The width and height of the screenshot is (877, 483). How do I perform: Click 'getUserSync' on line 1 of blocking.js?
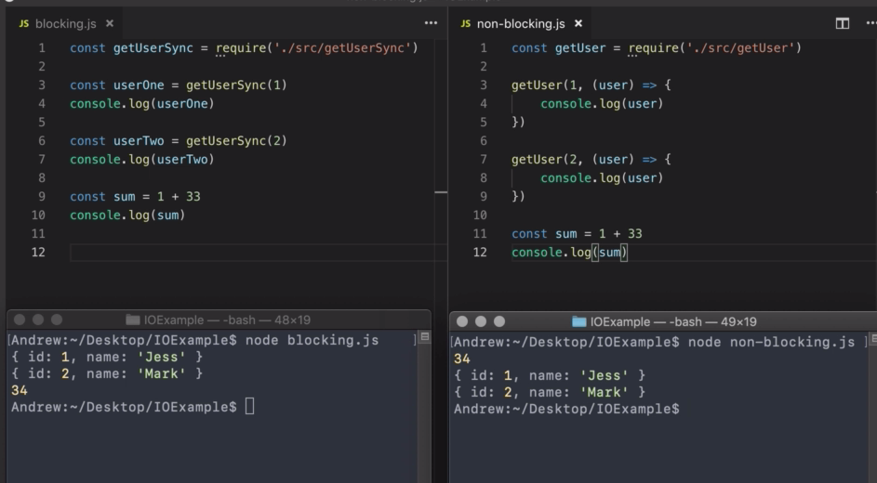[x=153, y=48]
